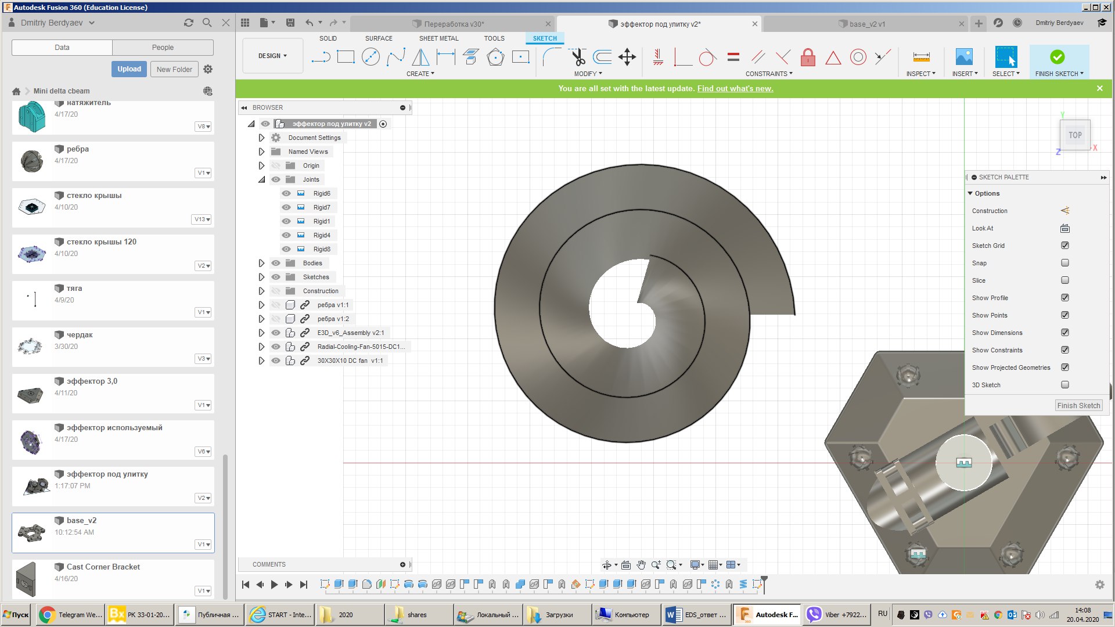Apply the Fix/Unfix lock constraint

point(808,57)
